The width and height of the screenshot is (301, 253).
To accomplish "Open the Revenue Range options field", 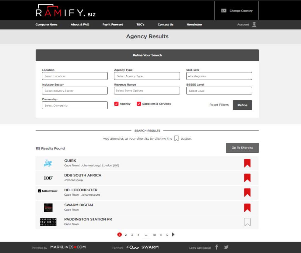I will (x=147, y=91).
